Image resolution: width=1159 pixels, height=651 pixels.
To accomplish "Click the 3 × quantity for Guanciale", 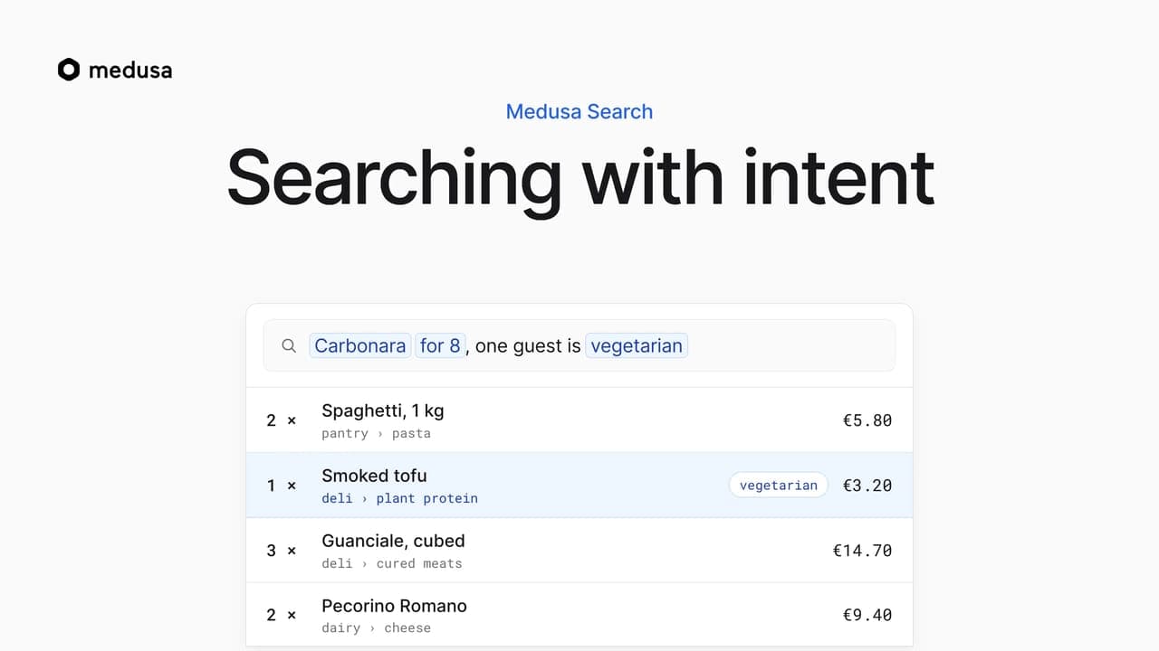I will tap(281, 551).
